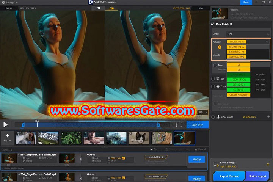This screenshot has width=273, height=182.
Task: Click Batch export button
Action: (x=258, y=176)
